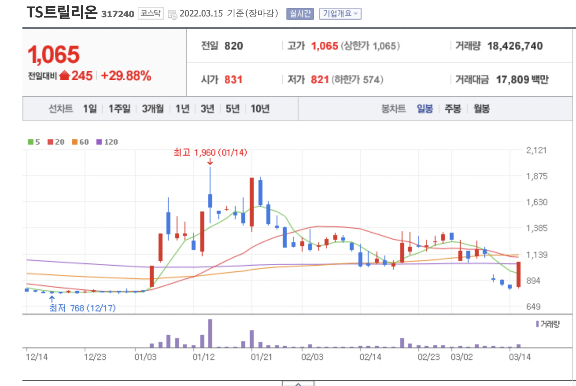The height and width of the screenshot is (386, 576).
Task: Switch to 일봉 candlestick chart
Action: pos(425,108)
